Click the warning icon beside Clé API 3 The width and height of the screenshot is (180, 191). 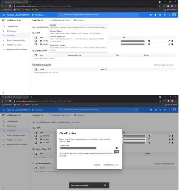(41, 136)
